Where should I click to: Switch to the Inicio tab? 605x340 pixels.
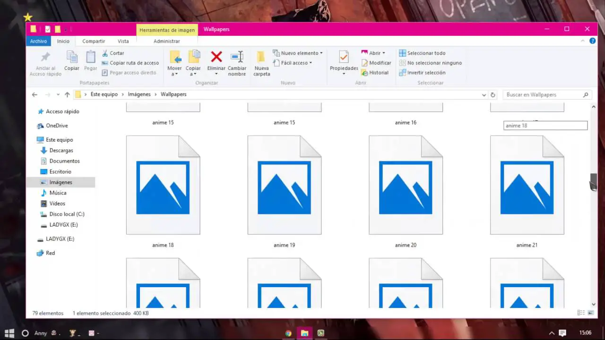63,41
